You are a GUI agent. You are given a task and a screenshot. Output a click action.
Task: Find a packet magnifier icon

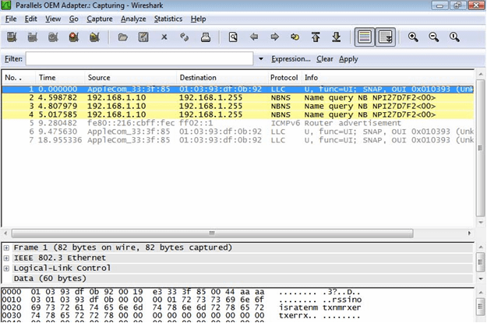[233, 37]
